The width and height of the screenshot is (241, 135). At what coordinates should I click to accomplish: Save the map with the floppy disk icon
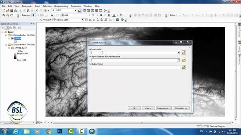pos(11,10)
